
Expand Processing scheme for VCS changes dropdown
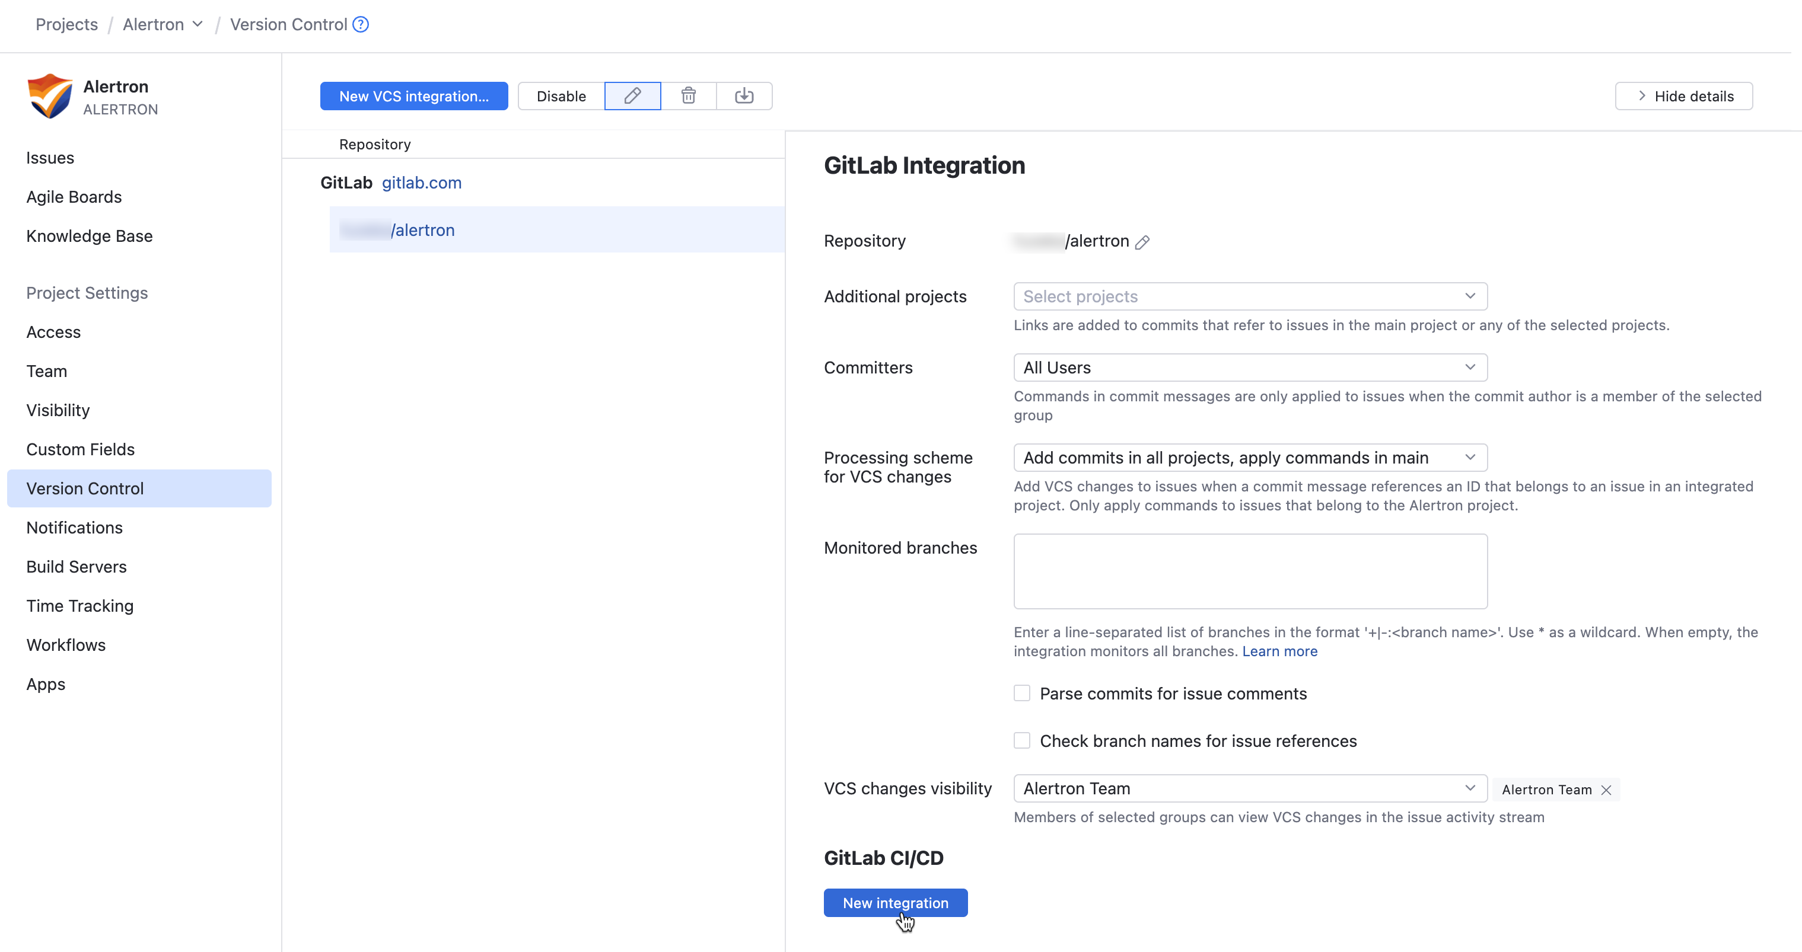(x=1249, y=458)
